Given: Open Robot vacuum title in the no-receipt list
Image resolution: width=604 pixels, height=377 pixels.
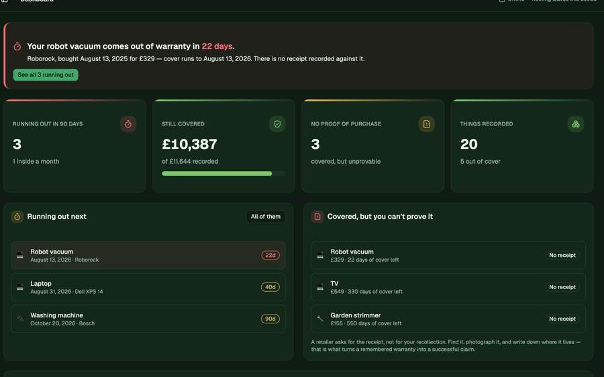Looking at the screenshot, I should click(352, 252).
